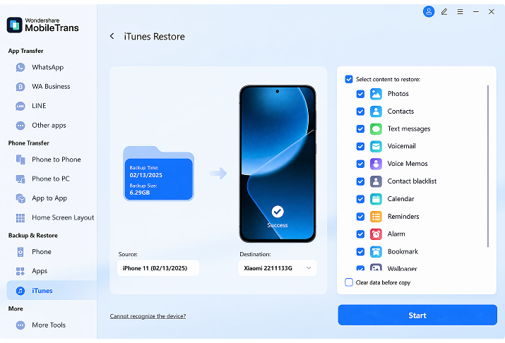The width and height of the screenshot is (505, 343).
Task: Click the iTunes music note icon
Action: [20, 291]
